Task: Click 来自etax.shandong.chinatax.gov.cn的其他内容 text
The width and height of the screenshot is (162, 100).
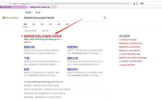Action: (44, 82)
